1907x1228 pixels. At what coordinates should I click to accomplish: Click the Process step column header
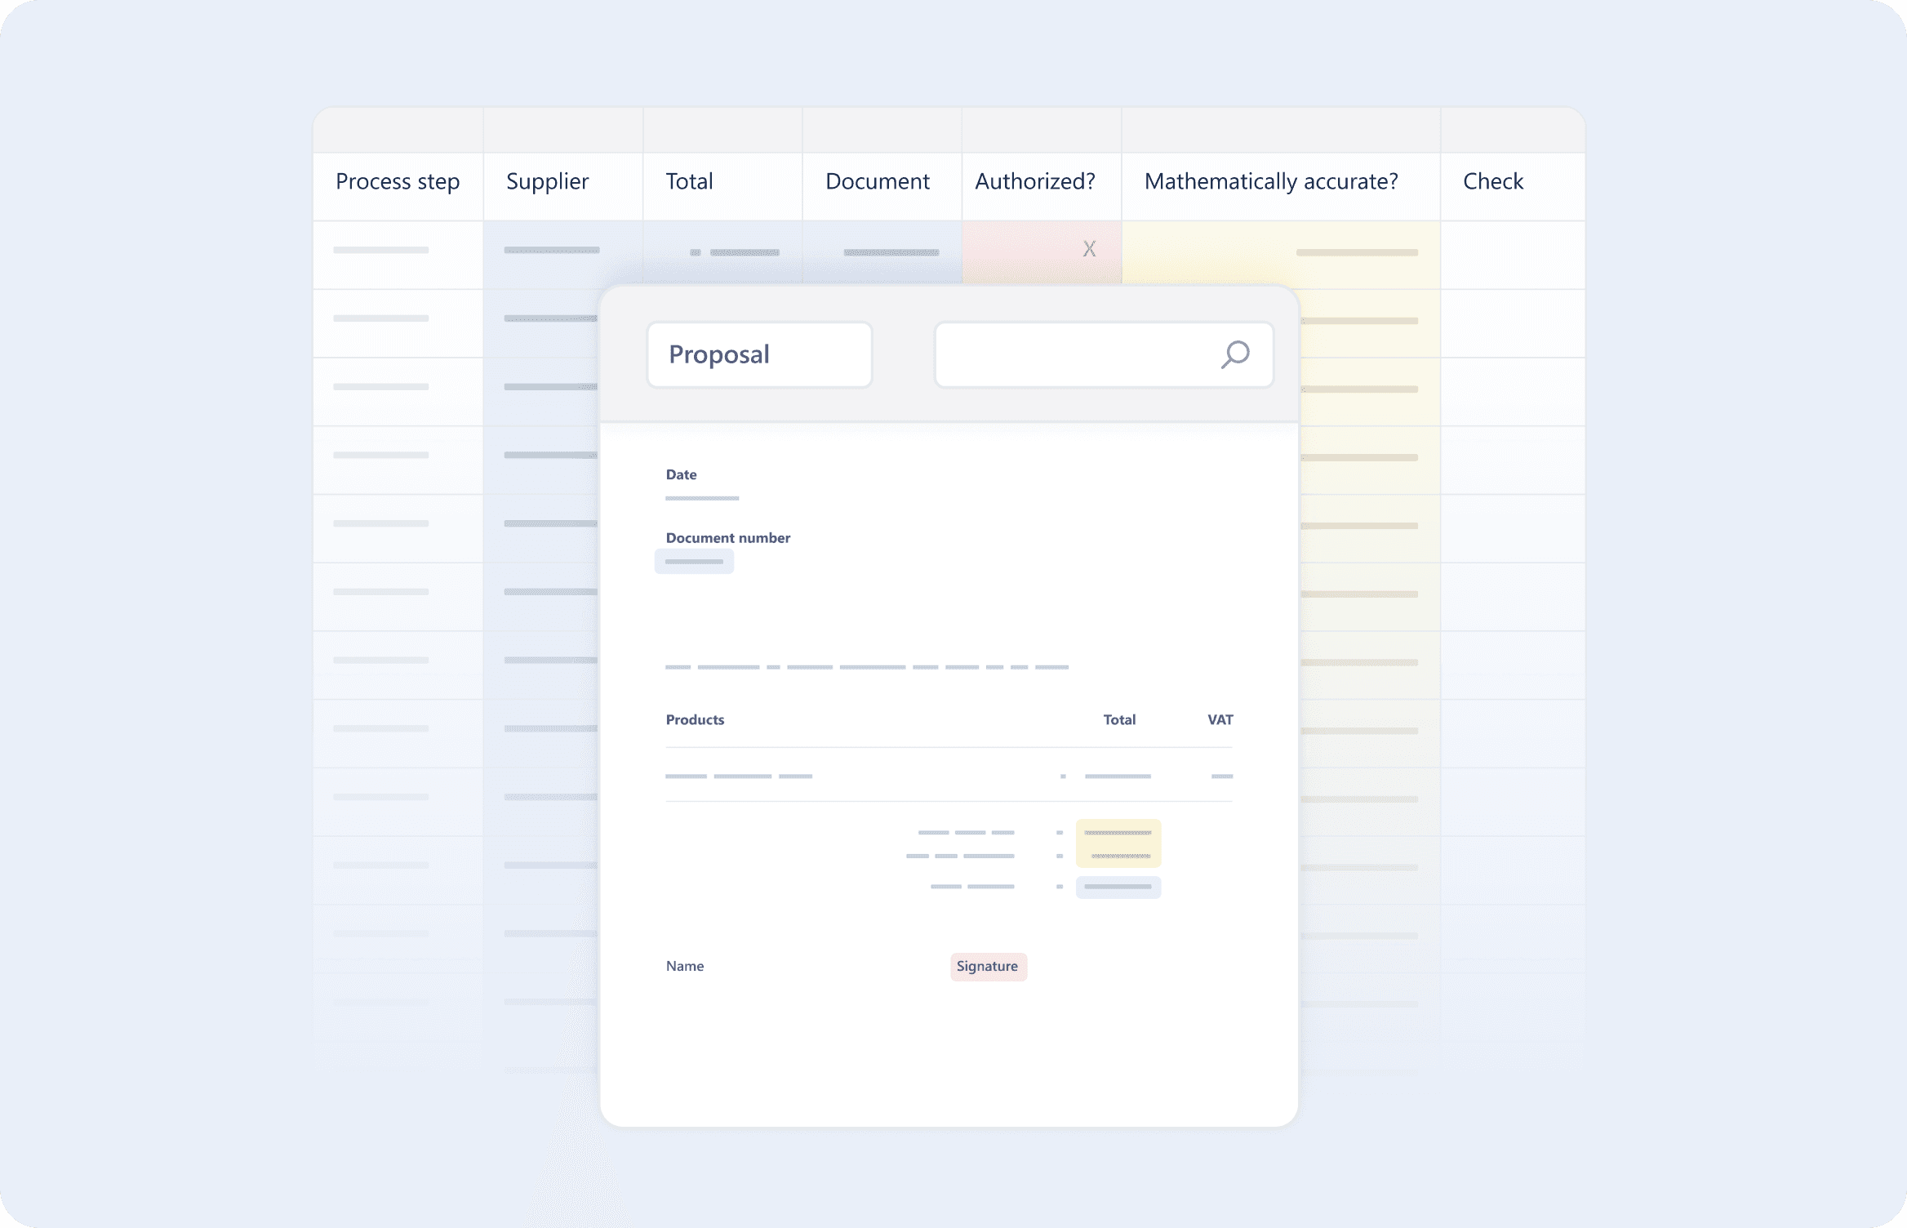pyautogui.click(x=398, y=181)
